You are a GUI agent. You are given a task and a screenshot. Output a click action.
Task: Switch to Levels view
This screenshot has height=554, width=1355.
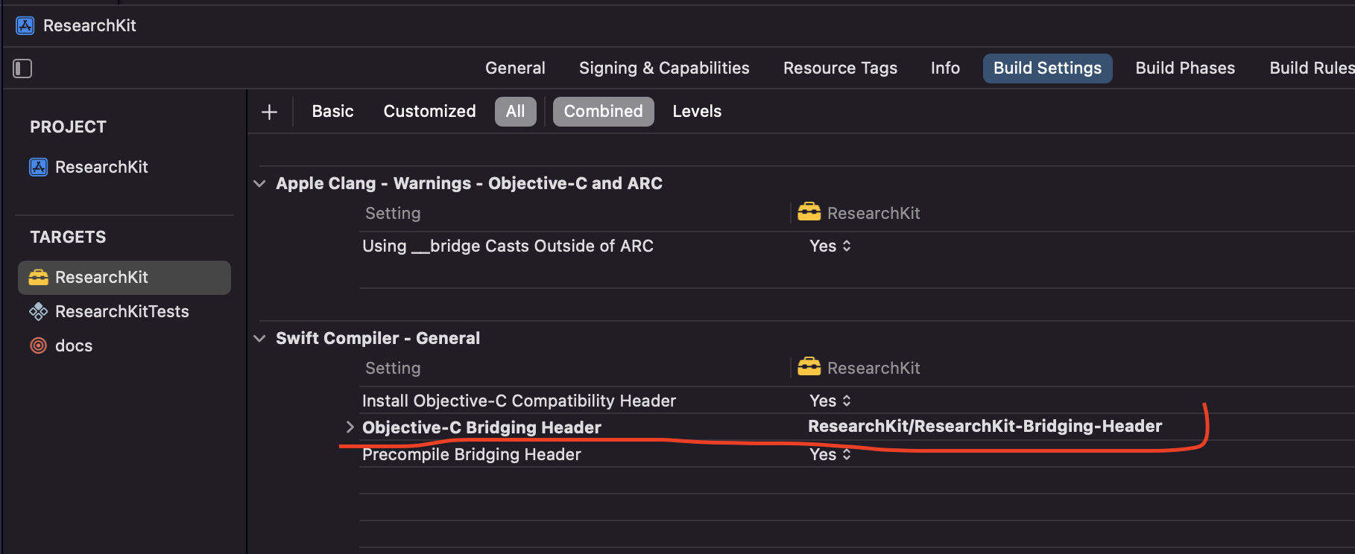[697, 112]
